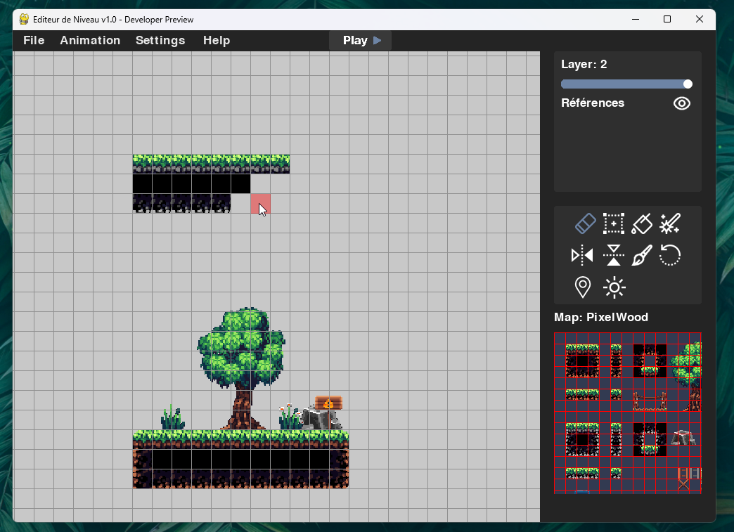Select the location pin marker tool

[x=582, y=287]
